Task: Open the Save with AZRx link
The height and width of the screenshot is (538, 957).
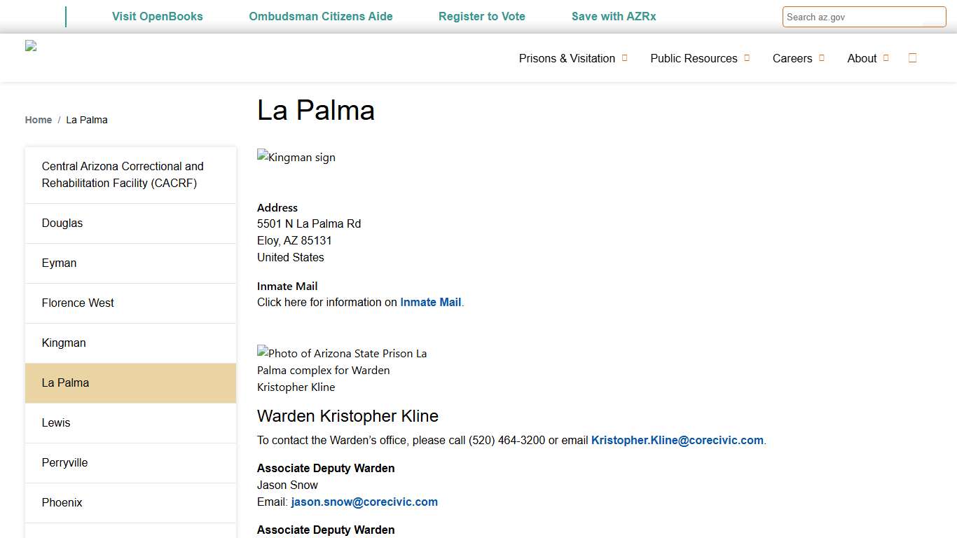Action: [x=614, y=16]
